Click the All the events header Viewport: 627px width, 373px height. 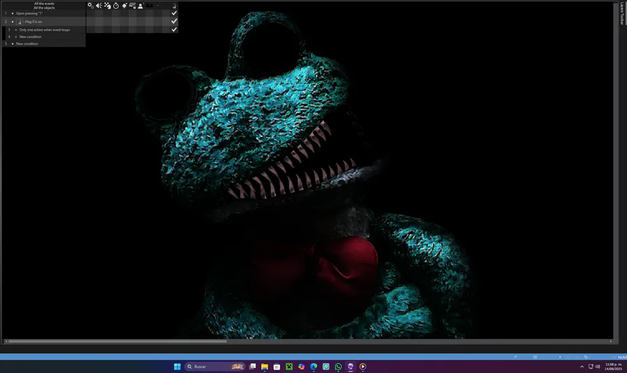pos(44,3)
